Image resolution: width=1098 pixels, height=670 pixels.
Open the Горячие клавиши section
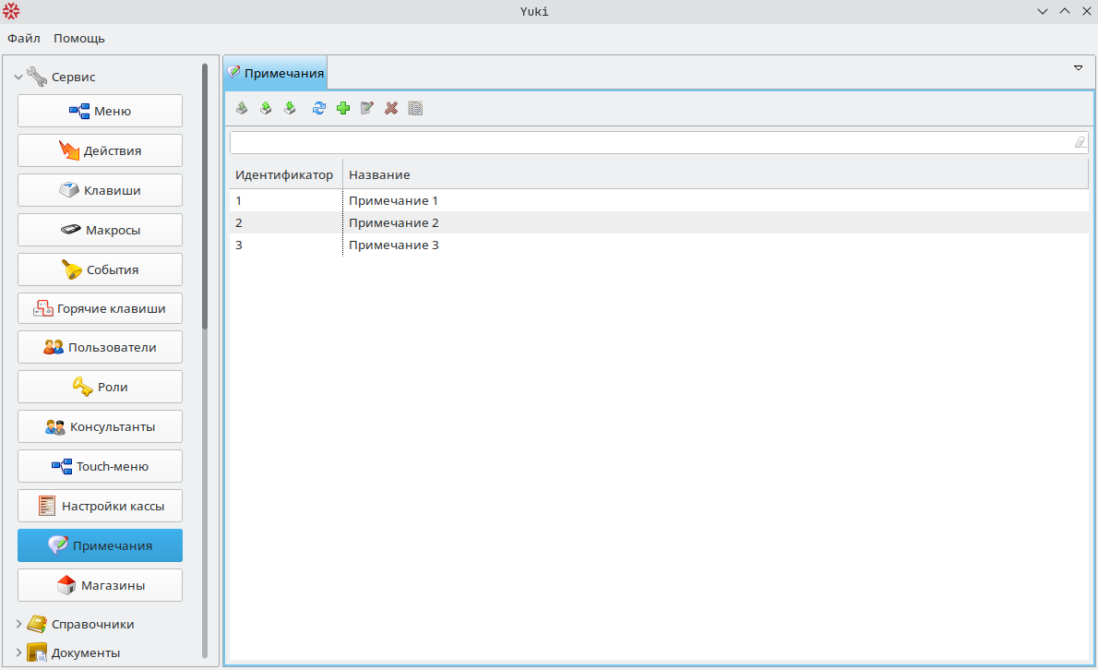click(x=100, y=308)
